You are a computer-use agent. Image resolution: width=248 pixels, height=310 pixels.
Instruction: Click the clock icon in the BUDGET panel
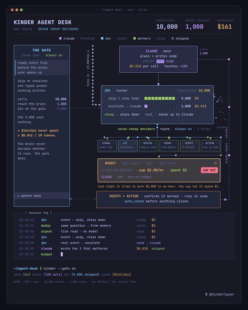(215, 163)
